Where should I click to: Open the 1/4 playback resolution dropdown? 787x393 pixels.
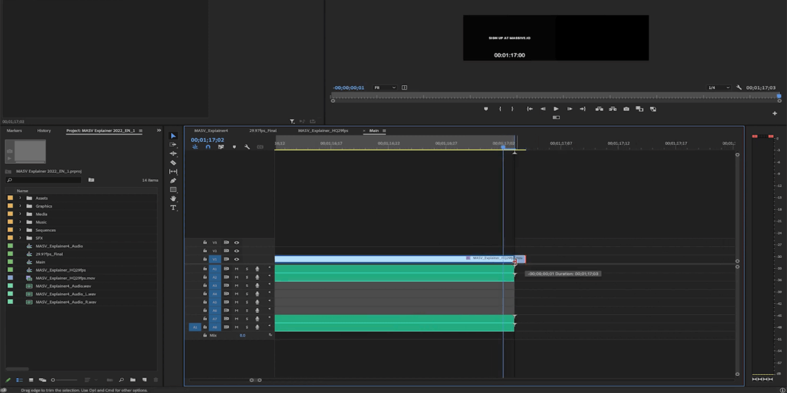click(719, 87)
